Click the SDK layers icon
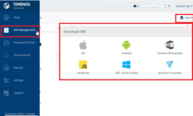The image size is (193, 116). point(182,18)
